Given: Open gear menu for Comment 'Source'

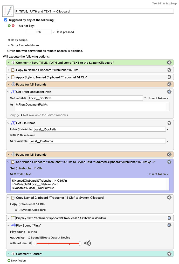Looking at the screenshot, I should 169,254.
